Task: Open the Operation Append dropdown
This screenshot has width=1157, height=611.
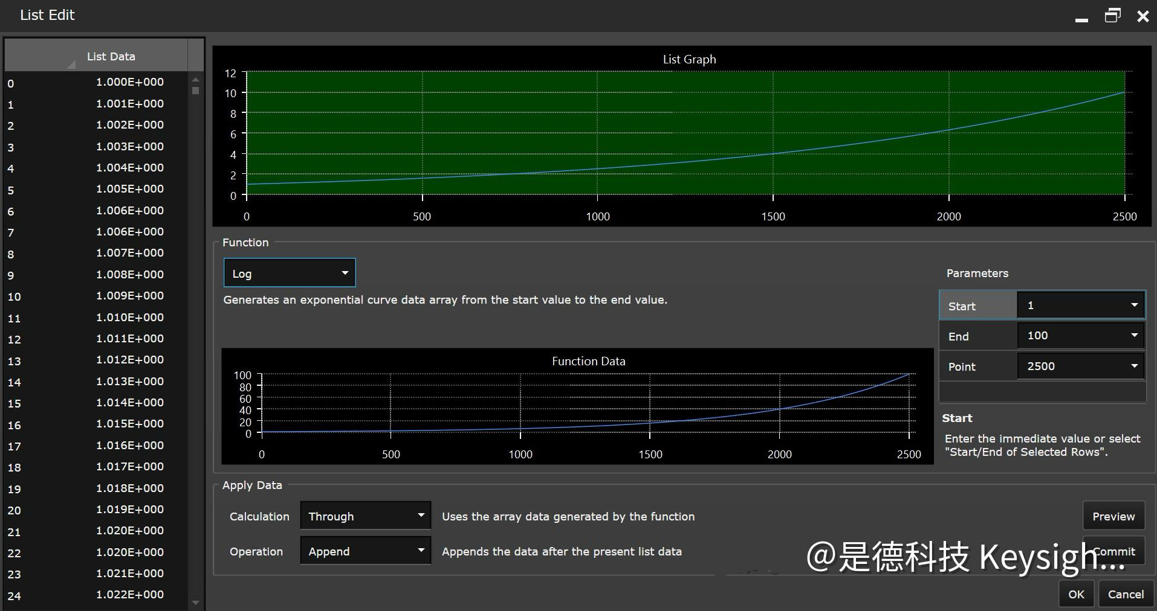Action: (365, 551)
